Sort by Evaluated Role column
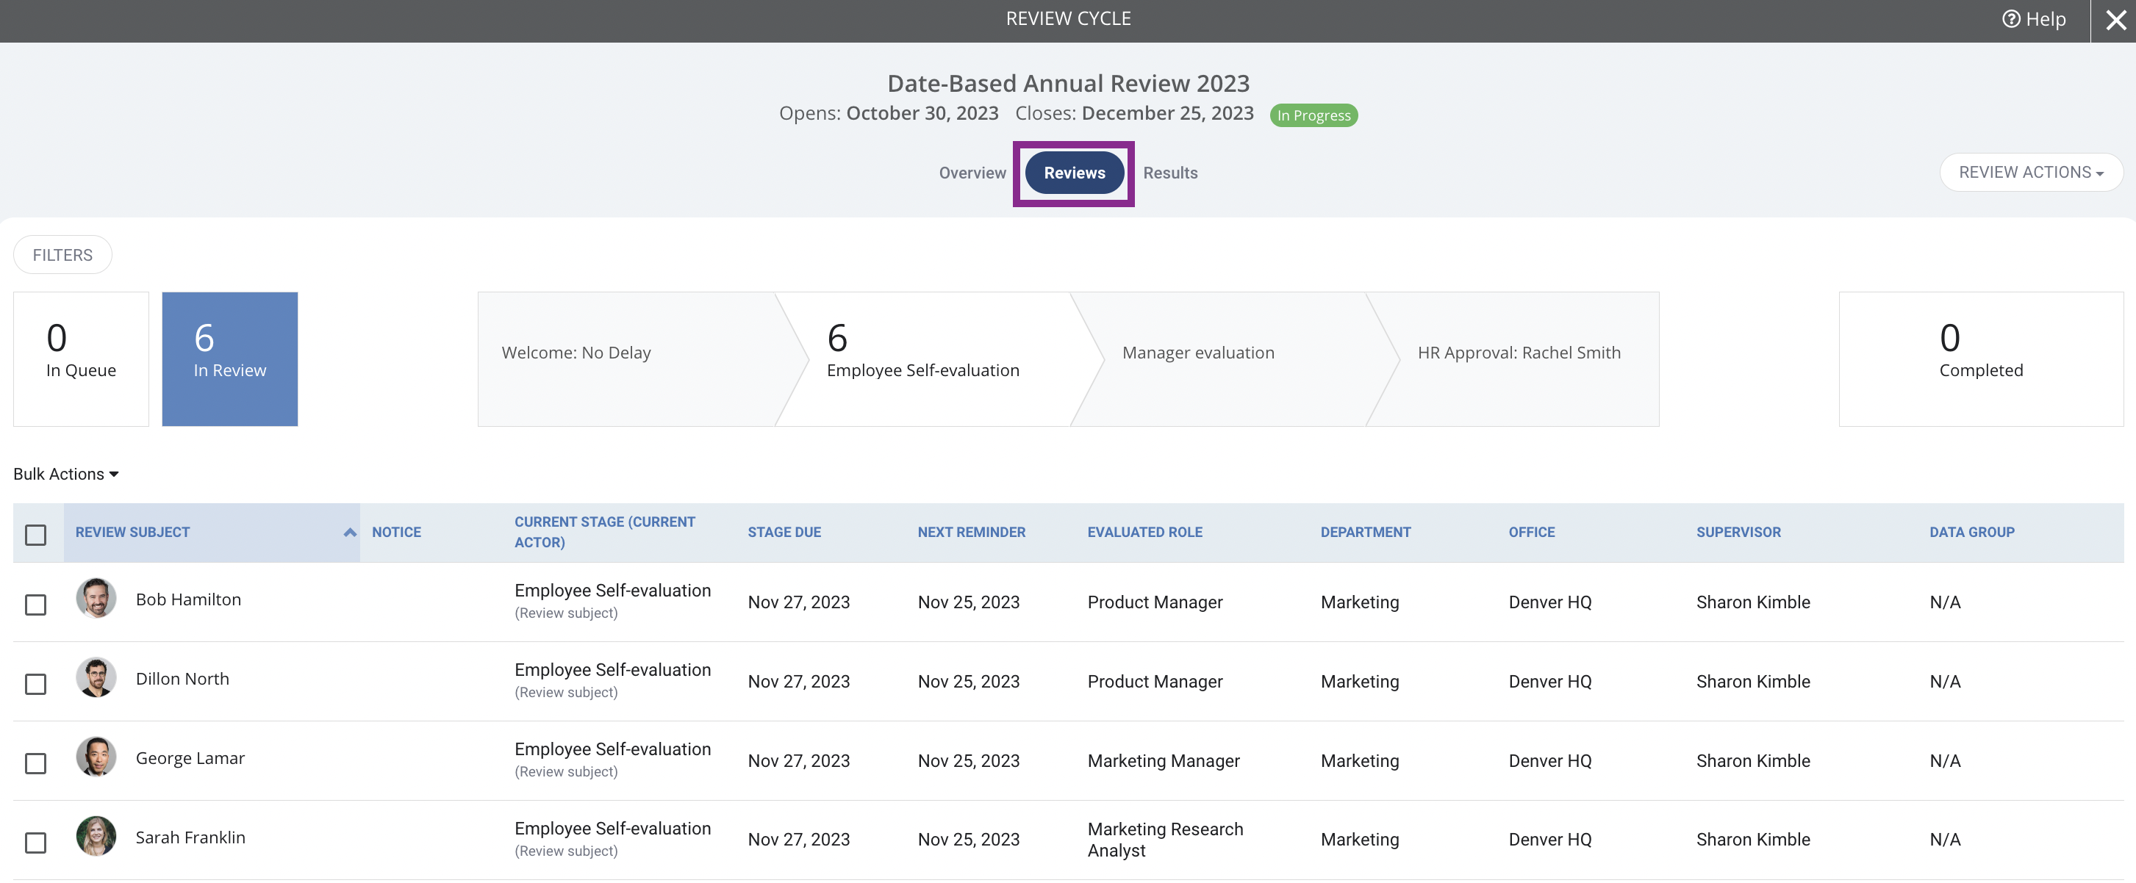Viewport: 2136px width, 883px height. [x=1144, y=532]
